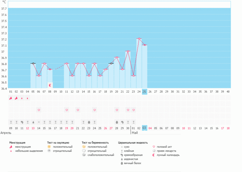Click the creamy fluid icon under cycle day 21

(122, 122)
